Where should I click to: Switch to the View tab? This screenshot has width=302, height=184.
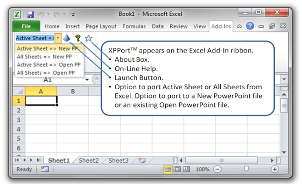point(199,26)
